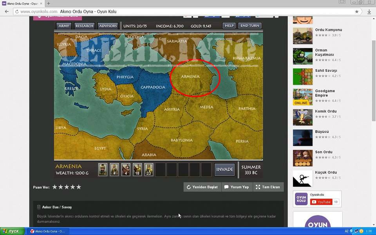This screenshot has width=376, height=235.
Task: Click the Libya province label
Action: pos(61,128)
